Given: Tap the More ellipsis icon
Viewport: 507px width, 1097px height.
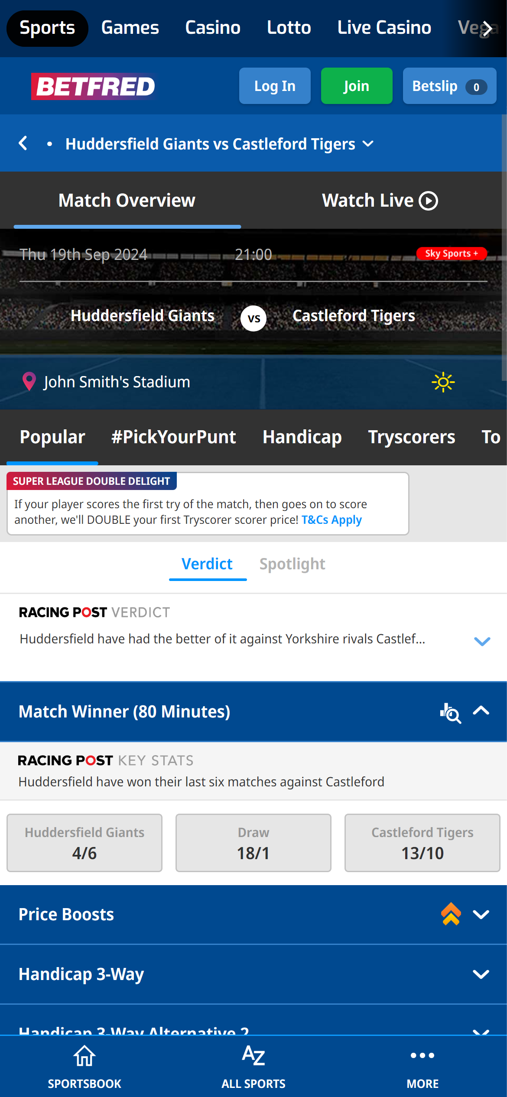Looking at the screenshot, I should pyautogui.click(x=422, y=1055).
